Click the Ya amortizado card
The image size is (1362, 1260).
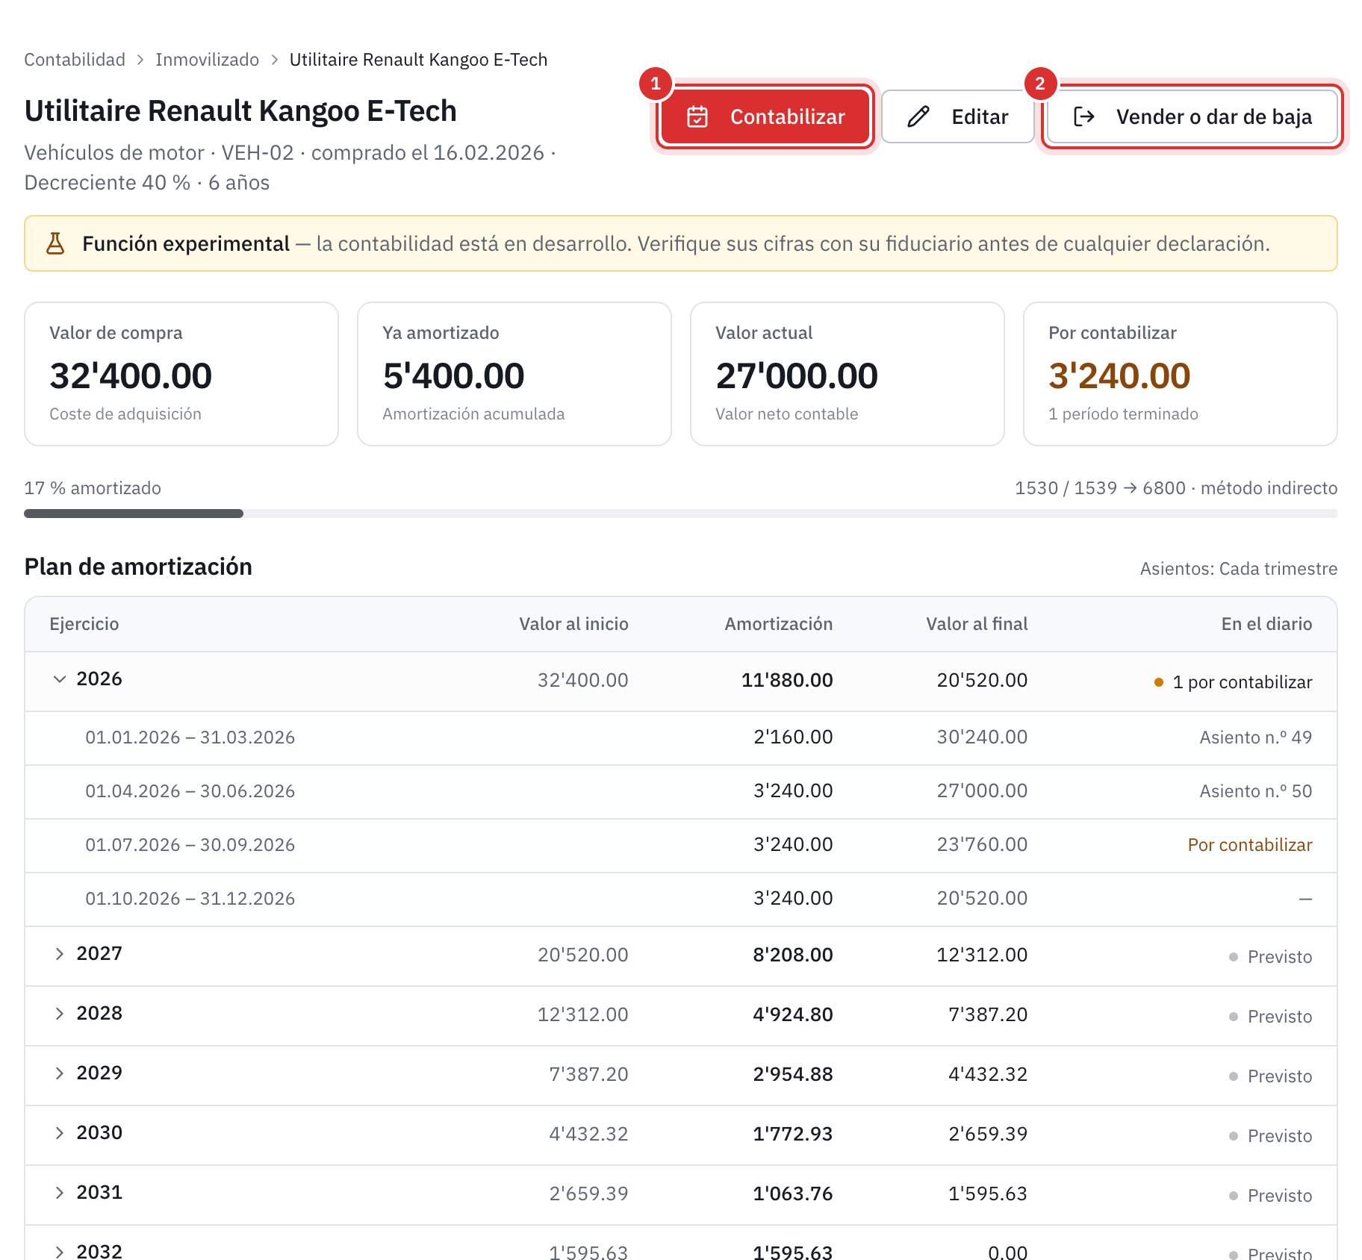click(x=514, y=374)
